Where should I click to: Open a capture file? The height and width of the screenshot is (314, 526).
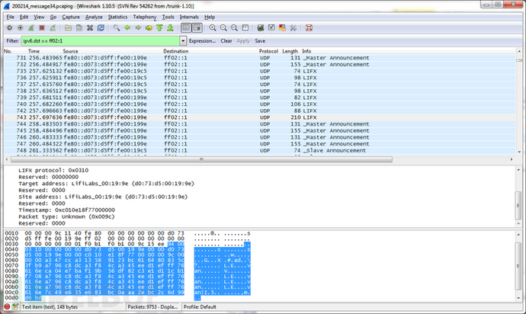(x=68, y=28)
